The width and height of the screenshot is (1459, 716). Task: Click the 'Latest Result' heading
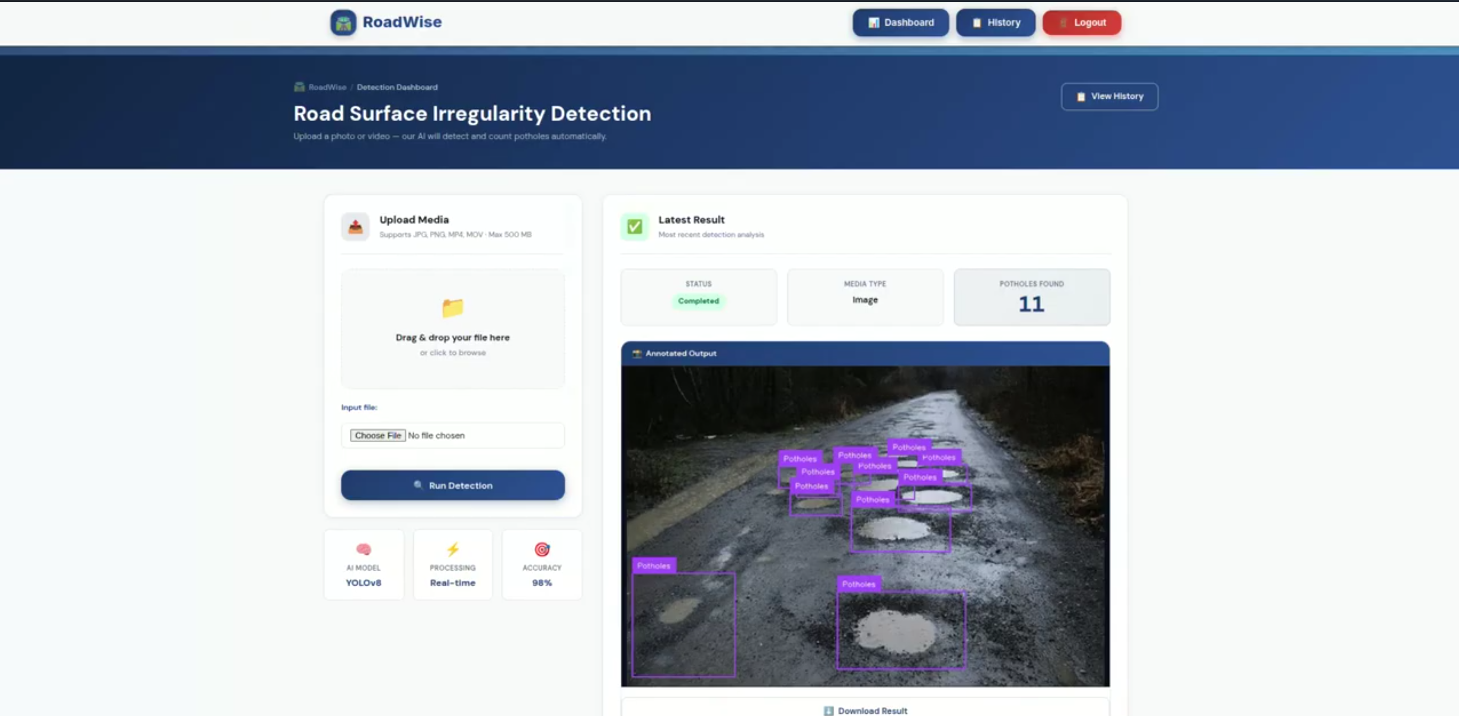click(x=691, y=220)
